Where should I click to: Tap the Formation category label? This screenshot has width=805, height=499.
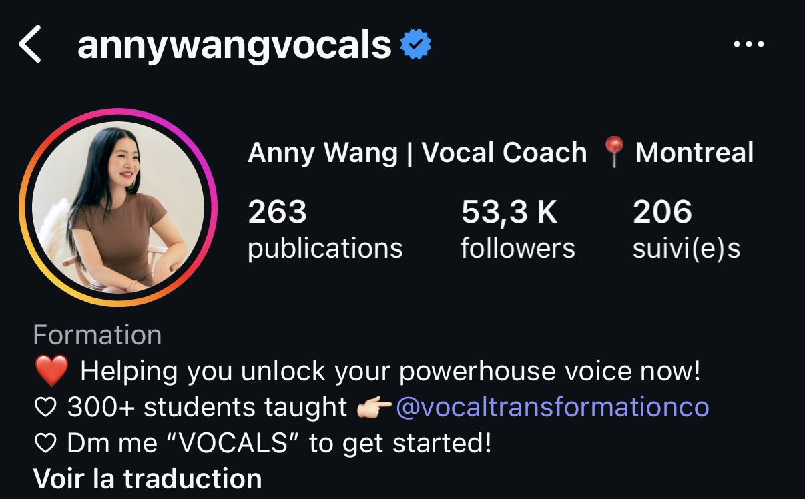tap(97, 334)
